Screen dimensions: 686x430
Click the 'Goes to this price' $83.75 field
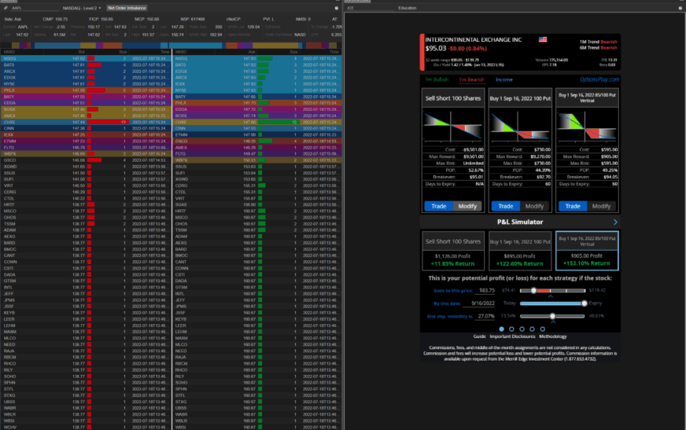tap(486, 290)
